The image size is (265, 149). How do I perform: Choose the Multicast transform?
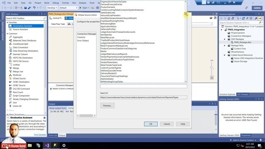click(17, 75)
